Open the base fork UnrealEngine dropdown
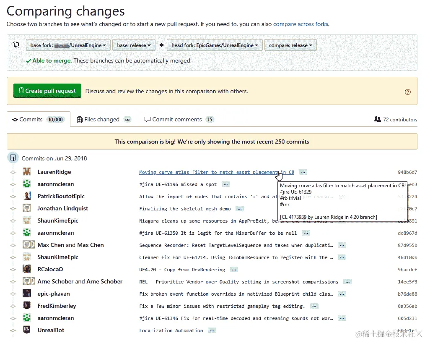 [x=68, y=45]
